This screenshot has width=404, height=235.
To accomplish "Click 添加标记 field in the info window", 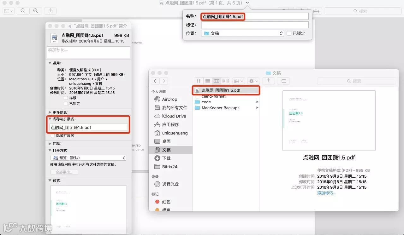I will click(x=89, y=52).
